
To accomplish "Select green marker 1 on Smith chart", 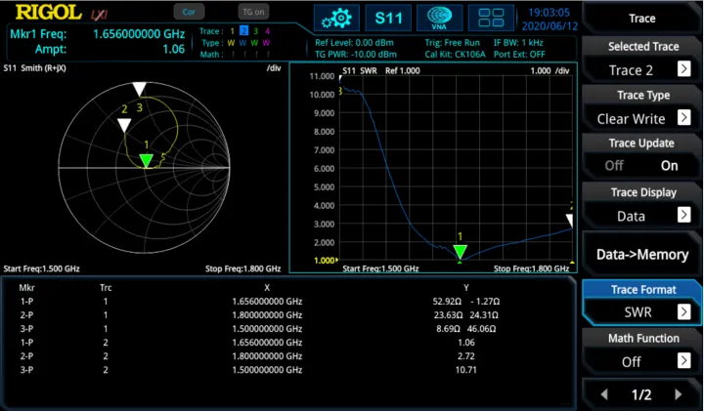I will tap(147, 161).
